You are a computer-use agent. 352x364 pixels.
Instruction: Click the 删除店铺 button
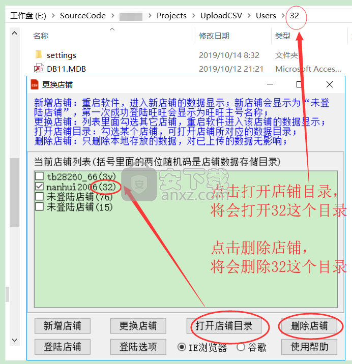[x=309, y=326]
